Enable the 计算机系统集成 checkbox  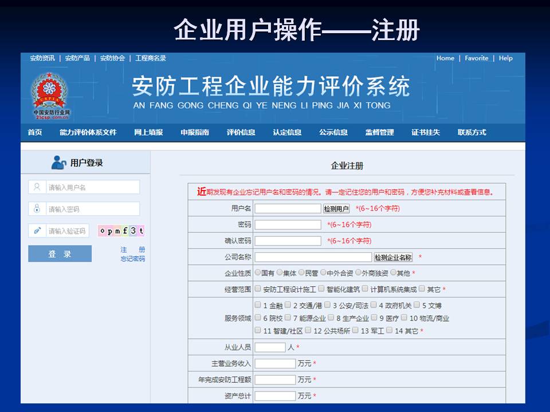click(x=365, y=288)
